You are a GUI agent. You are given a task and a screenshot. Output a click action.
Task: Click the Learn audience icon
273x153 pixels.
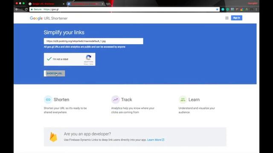pyautogui.click(x=183, y=99)
